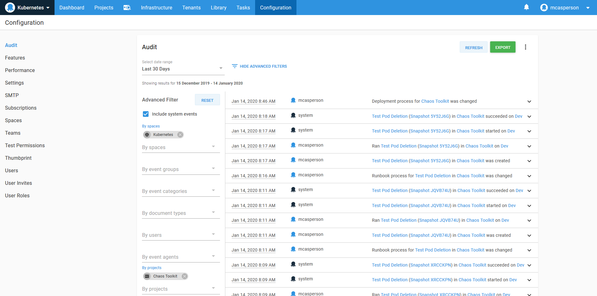The image size is (597, 296).
Task: Click the black system event icon on the second row
Action: point(293,115)
